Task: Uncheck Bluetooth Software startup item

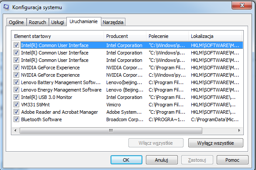Action: point(16,119)
